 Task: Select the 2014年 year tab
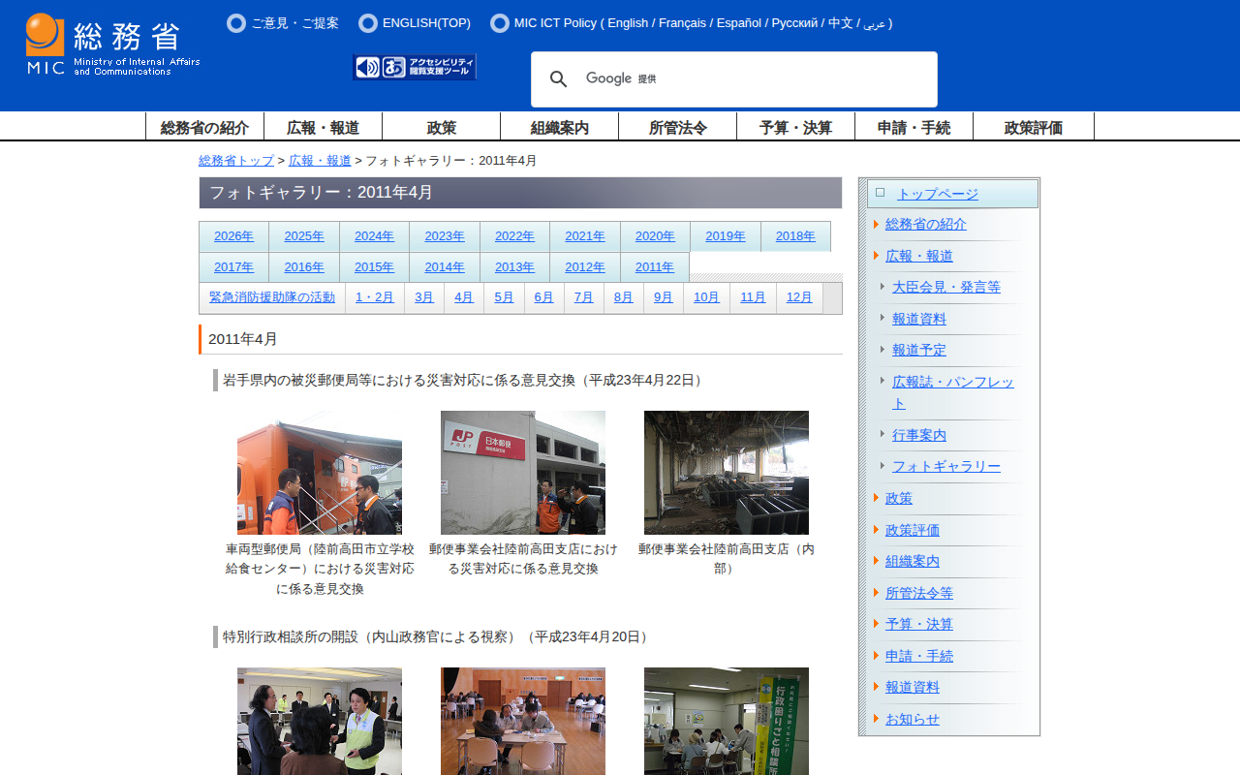point(445,267)
